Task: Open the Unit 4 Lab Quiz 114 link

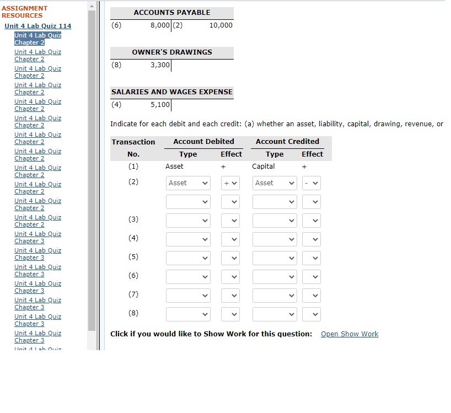Action: [x=37, y=25]
